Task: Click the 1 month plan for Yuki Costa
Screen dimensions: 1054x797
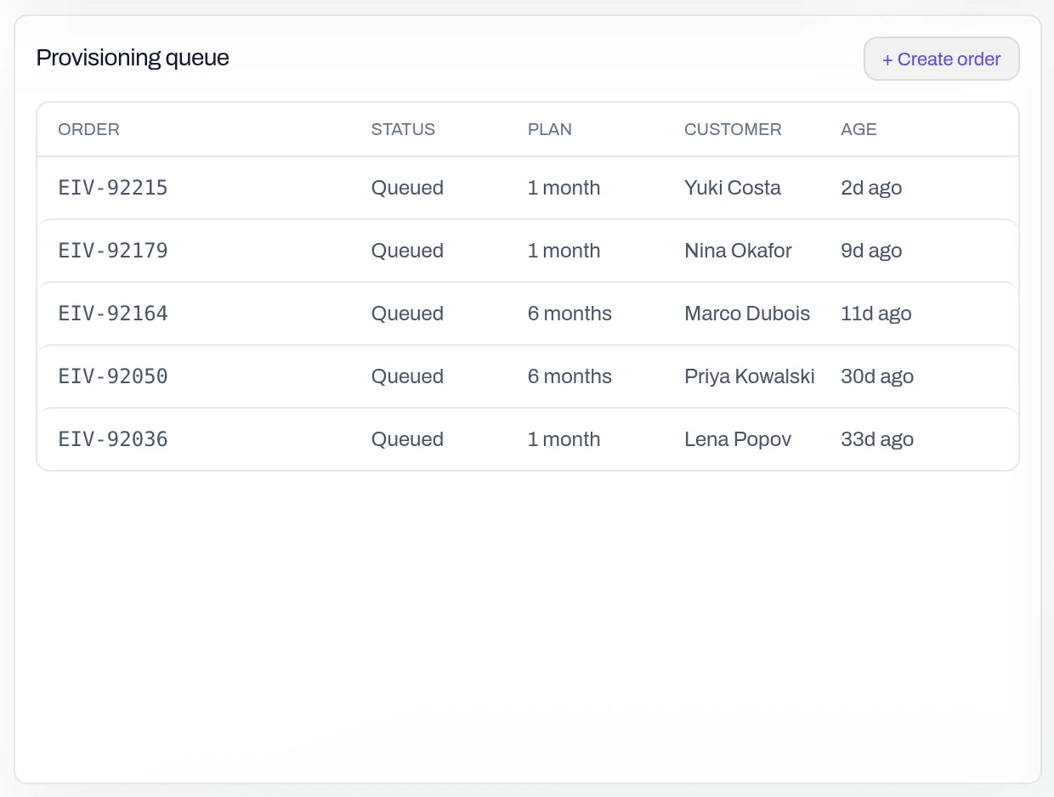Action: (x=564, y=188)
